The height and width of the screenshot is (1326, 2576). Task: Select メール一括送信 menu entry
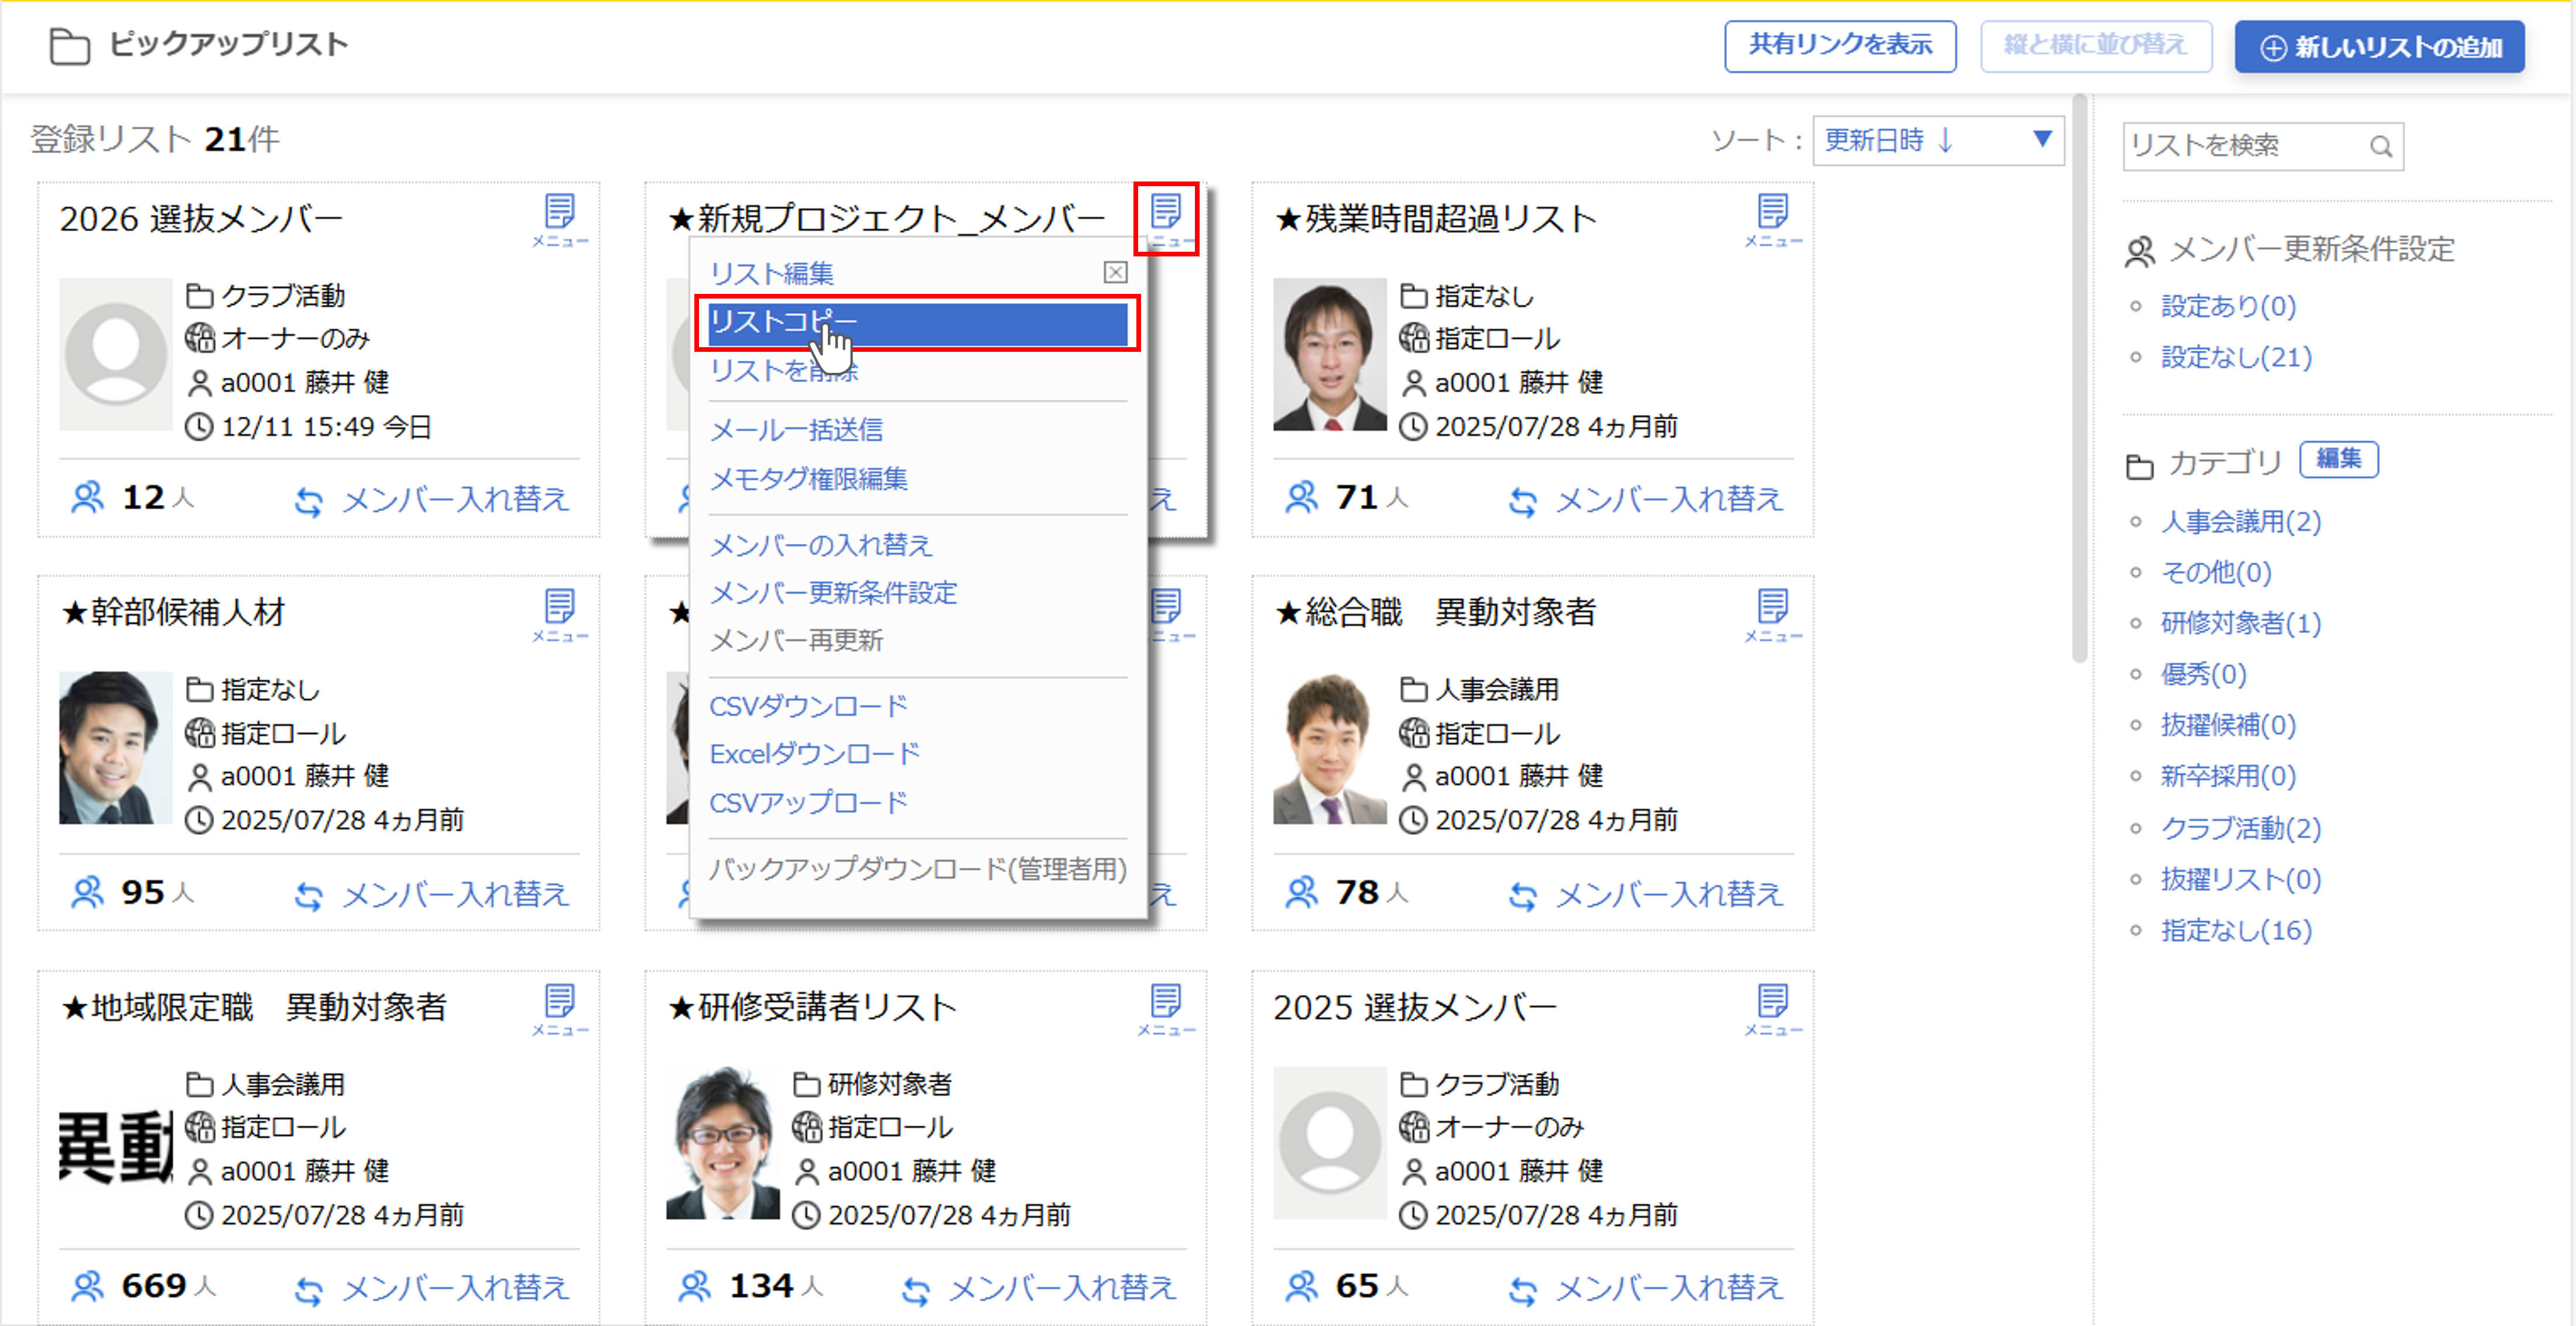(x=796, y=430)
